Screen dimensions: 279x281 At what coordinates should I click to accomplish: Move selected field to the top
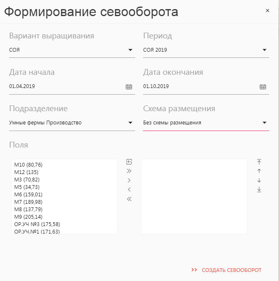point(259,162)
